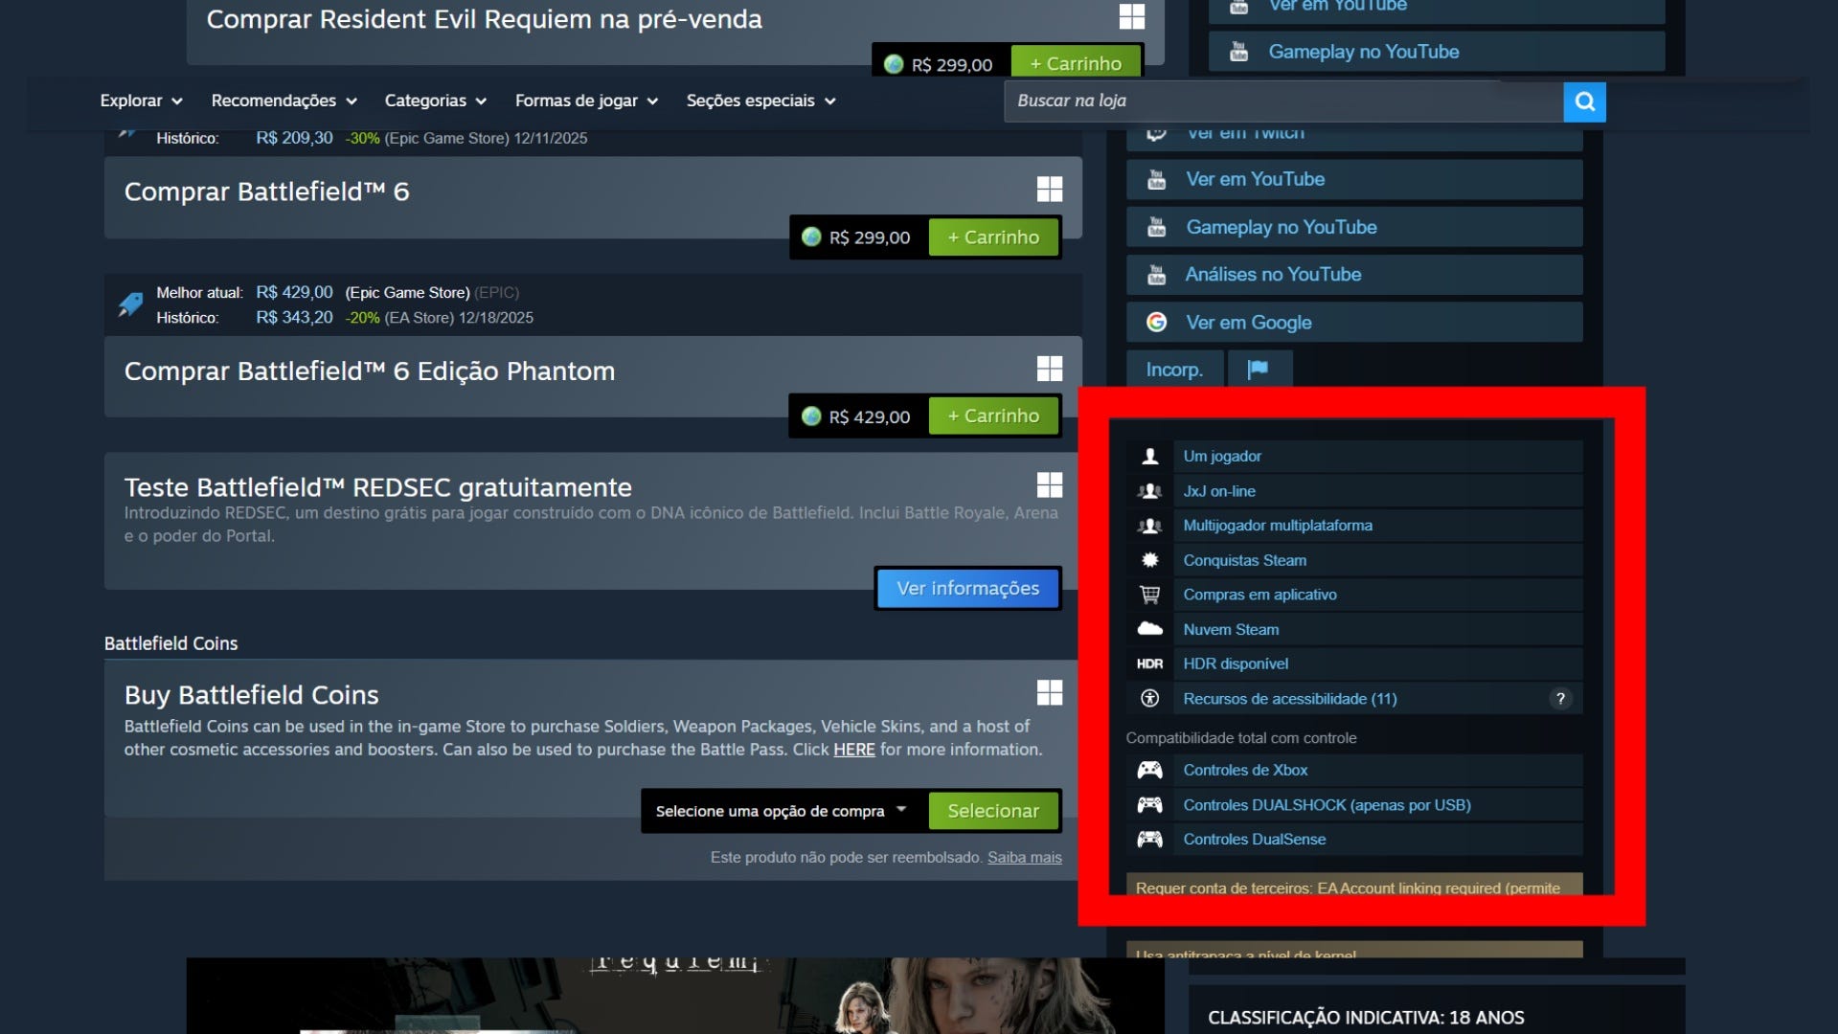Click the Xbox controller icon

tap(1149, 770)
